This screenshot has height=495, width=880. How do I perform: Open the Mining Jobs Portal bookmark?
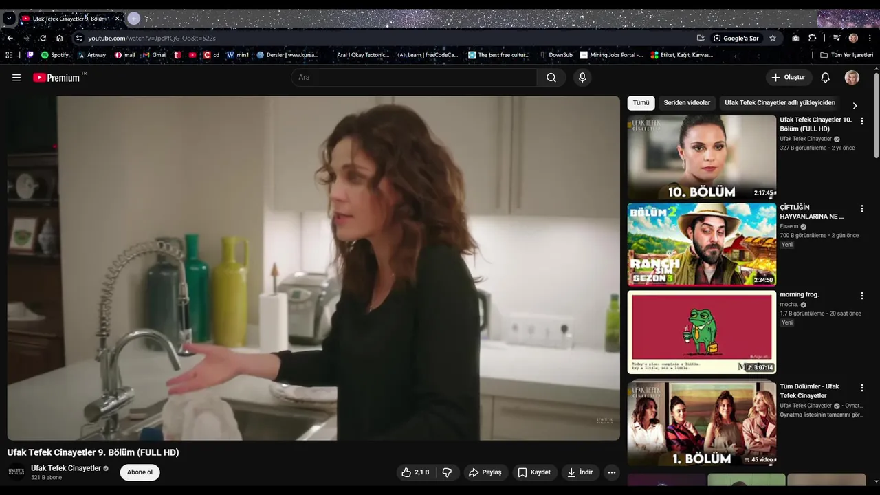pyautogui.click(x=612, y=55)
